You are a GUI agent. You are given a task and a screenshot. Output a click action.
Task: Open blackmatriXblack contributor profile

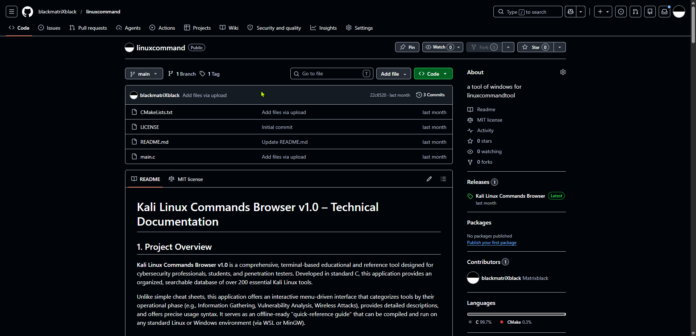click(x=501, y=278)
